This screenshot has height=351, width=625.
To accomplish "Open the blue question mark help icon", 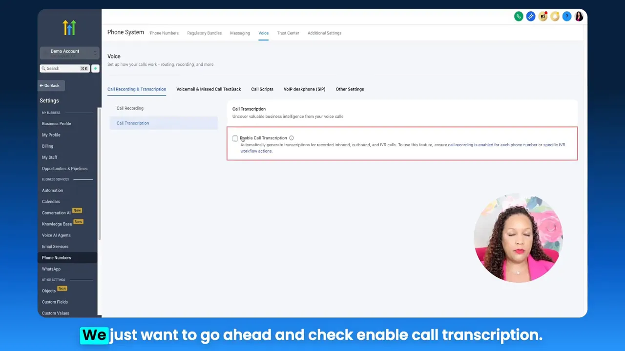I will 567,17.
